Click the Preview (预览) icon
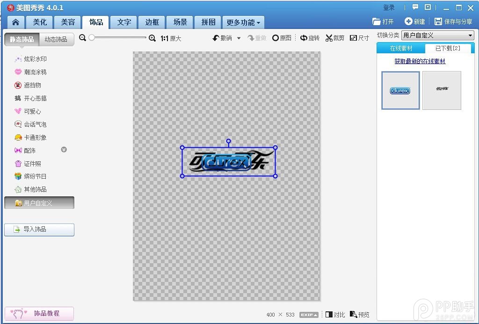Image resolution: width=479 pixels, height=324 pixels. point(359,315)
